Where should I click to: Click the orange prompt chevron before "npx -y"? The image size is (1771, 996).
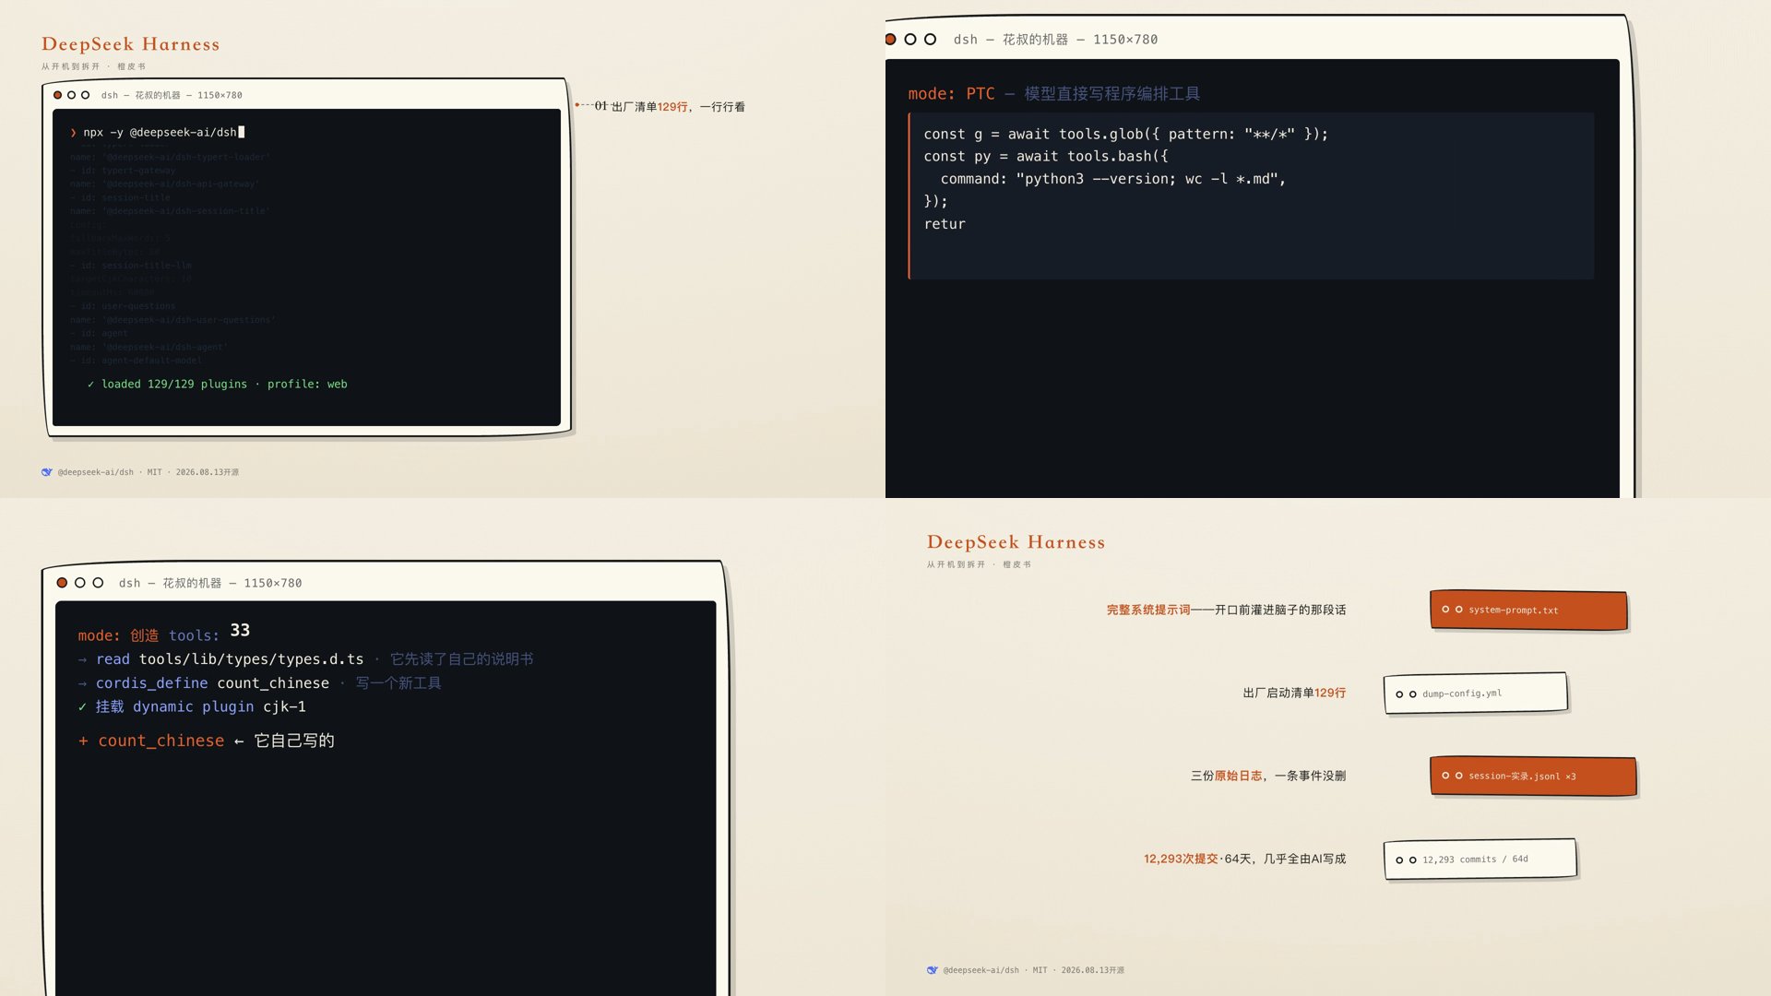point(74,133)
